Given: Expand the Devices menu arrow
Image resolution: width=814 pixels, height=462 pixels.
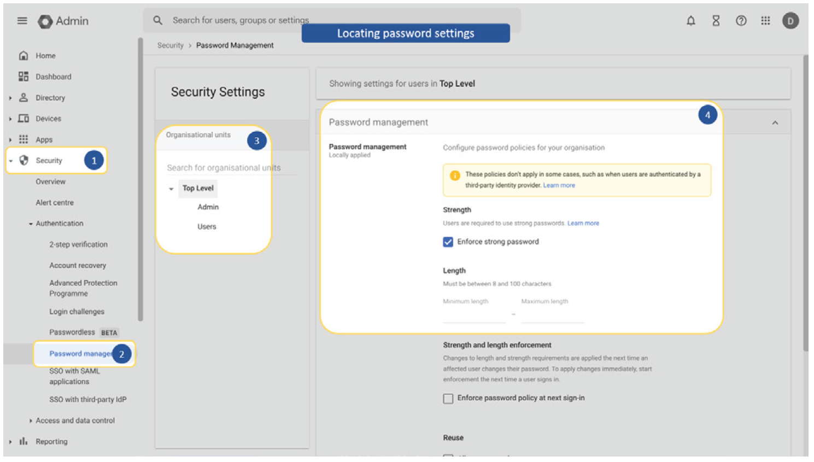Looking at the screenshot, I should 10,119.
